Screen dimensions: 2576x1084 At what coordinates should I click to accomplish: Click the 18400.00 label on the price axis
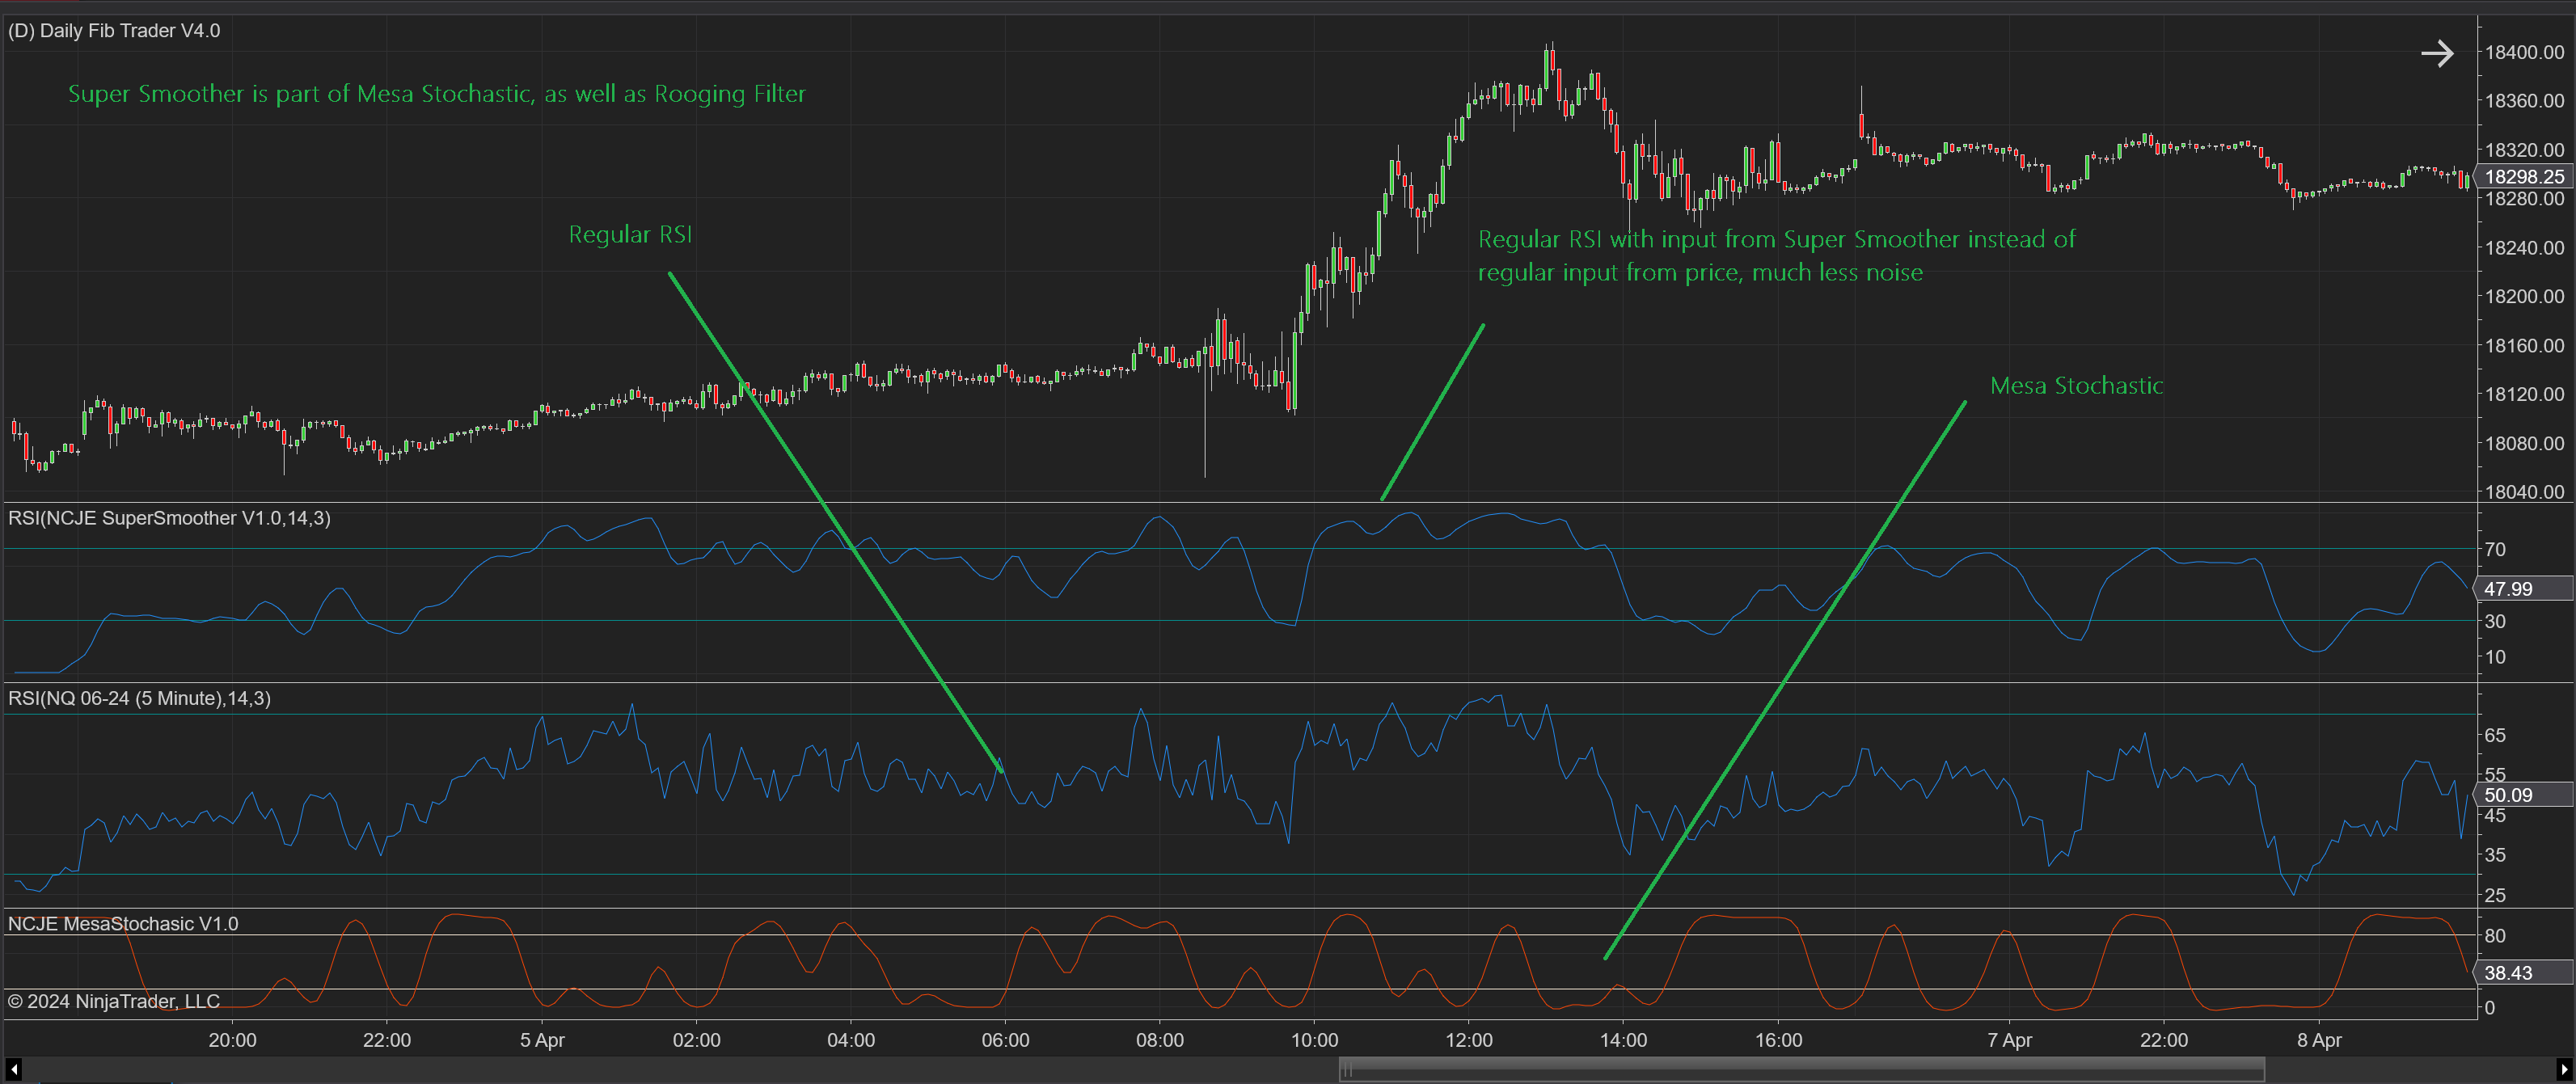(2524, 52)
